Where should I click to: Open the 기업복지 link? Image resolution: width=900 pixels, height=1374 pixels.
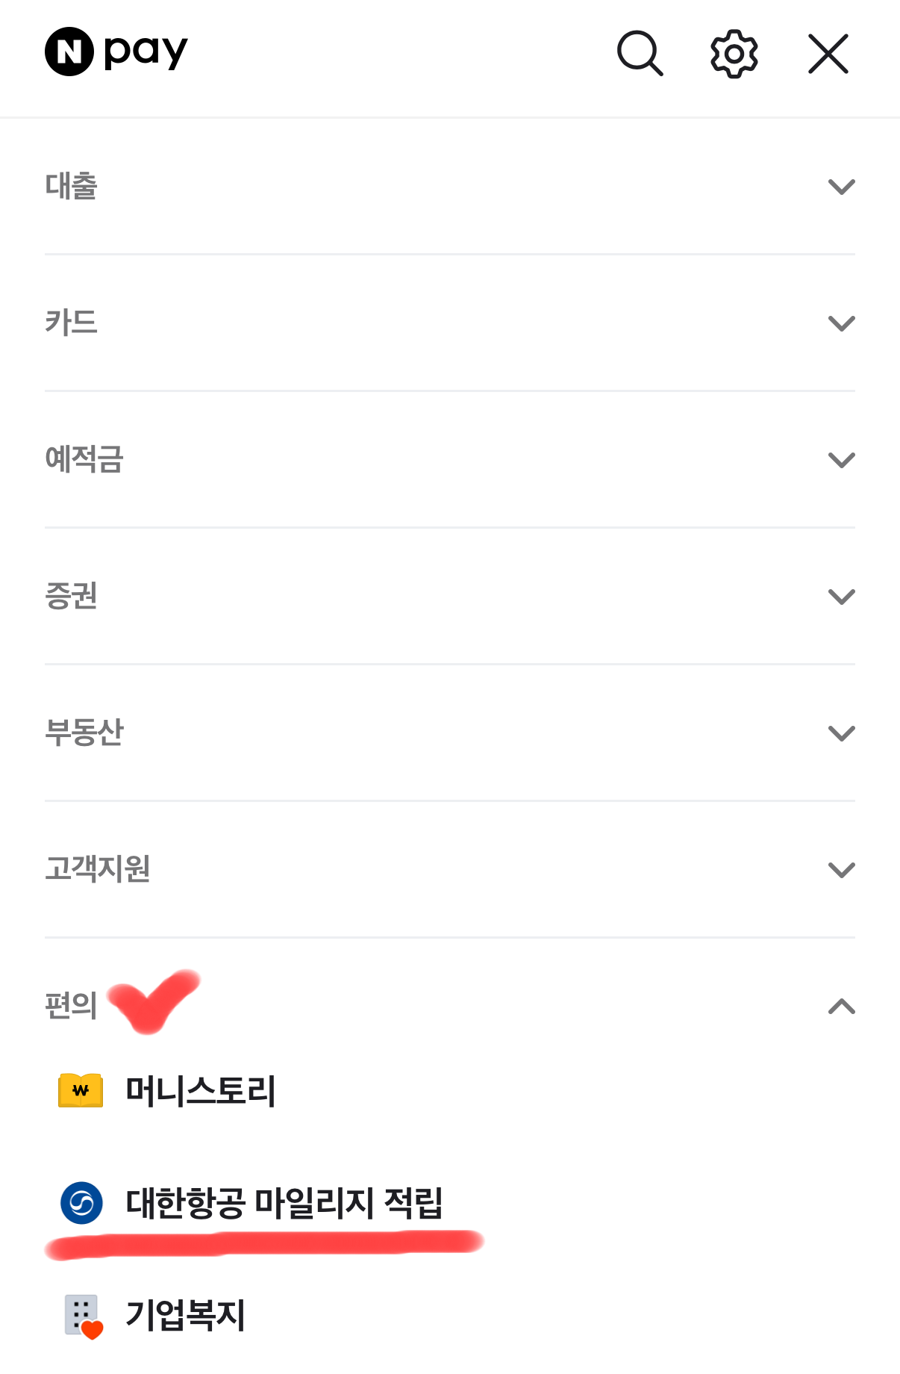(185, 1315)
